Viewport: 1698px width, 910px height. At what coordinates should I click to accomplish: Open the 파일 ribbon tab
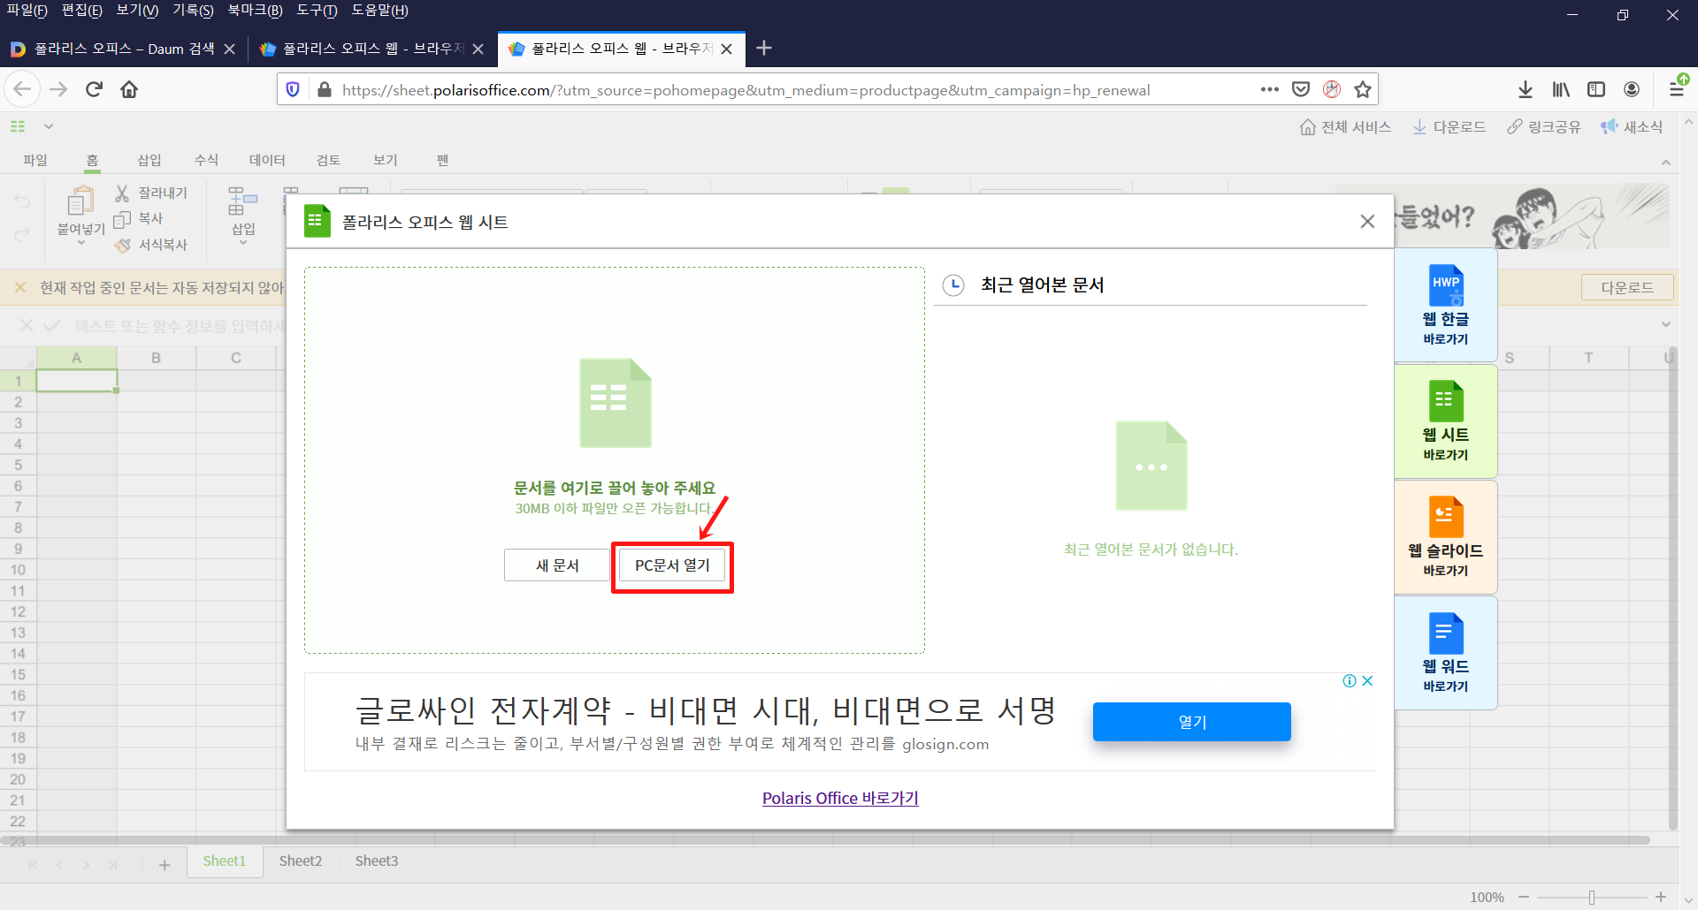pos(35,160)
